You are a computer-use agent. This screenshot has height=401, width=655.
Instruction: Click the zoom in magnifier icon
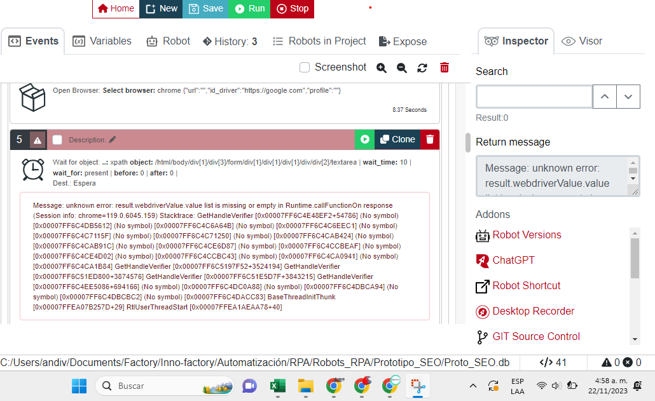click(x=382, y=67)
